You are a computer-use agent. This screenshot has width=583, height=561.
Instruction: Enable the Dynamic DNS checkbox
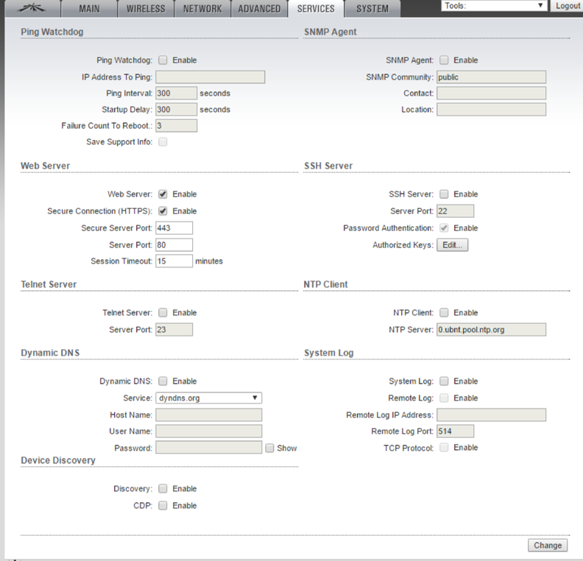tap(163, 381)
